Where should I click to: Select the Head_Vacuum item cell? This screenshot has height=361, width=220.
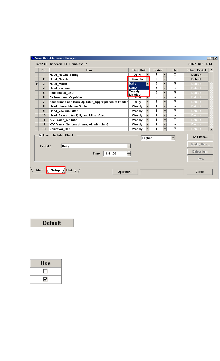point(89,88)
